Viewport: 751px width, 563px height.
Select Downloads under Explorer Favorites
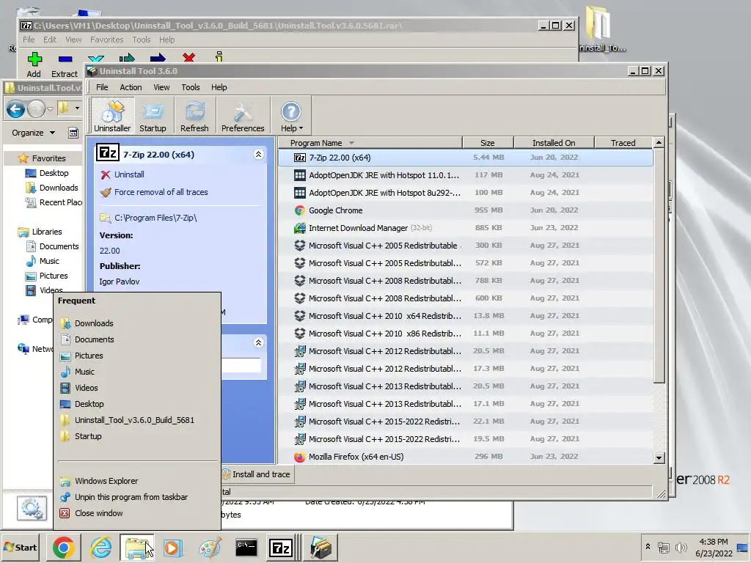click(x=52, y=188)
